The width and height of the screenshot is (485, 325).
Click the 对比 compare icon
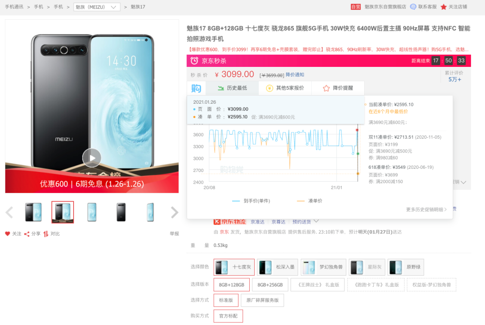46,234
